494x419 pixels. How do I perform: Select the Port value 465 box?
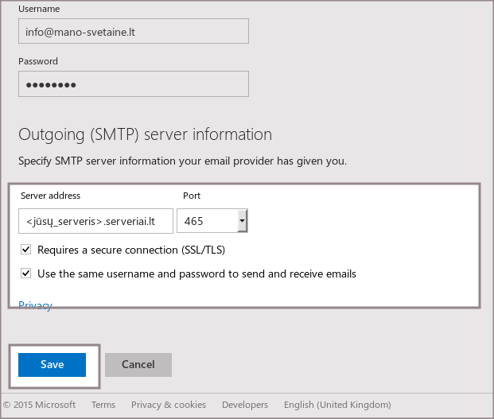point(206,222)
